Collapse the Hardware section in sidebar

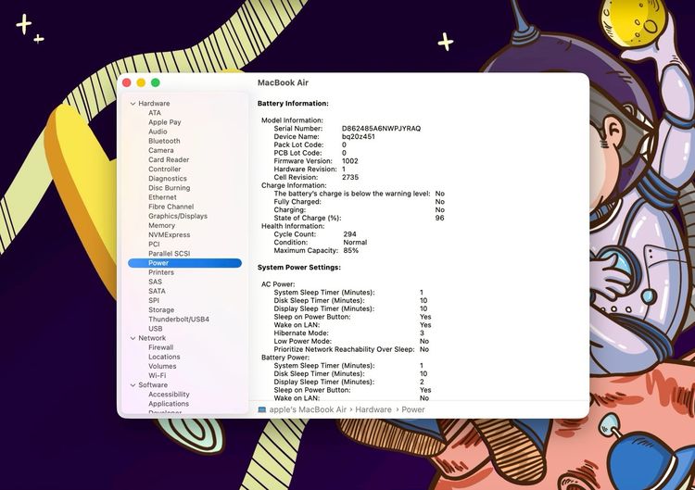(x=133, y=104)
